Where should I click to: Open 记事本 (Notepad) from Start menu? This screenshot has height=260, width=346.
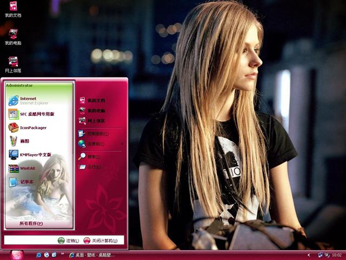[x=21, y=182]
